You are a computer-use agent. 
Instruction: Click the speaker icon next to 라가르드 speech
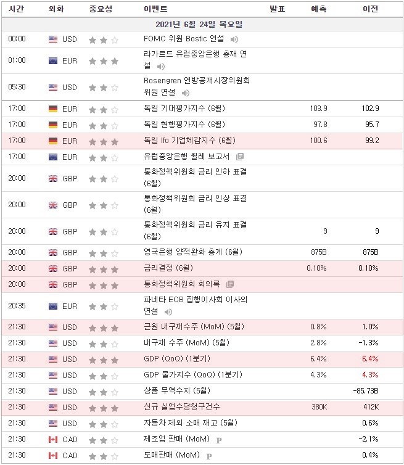161,66
